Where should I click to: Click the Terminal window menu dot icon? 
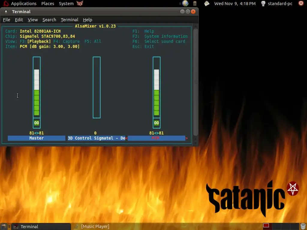pyautogui.click(x=6, y=12)
